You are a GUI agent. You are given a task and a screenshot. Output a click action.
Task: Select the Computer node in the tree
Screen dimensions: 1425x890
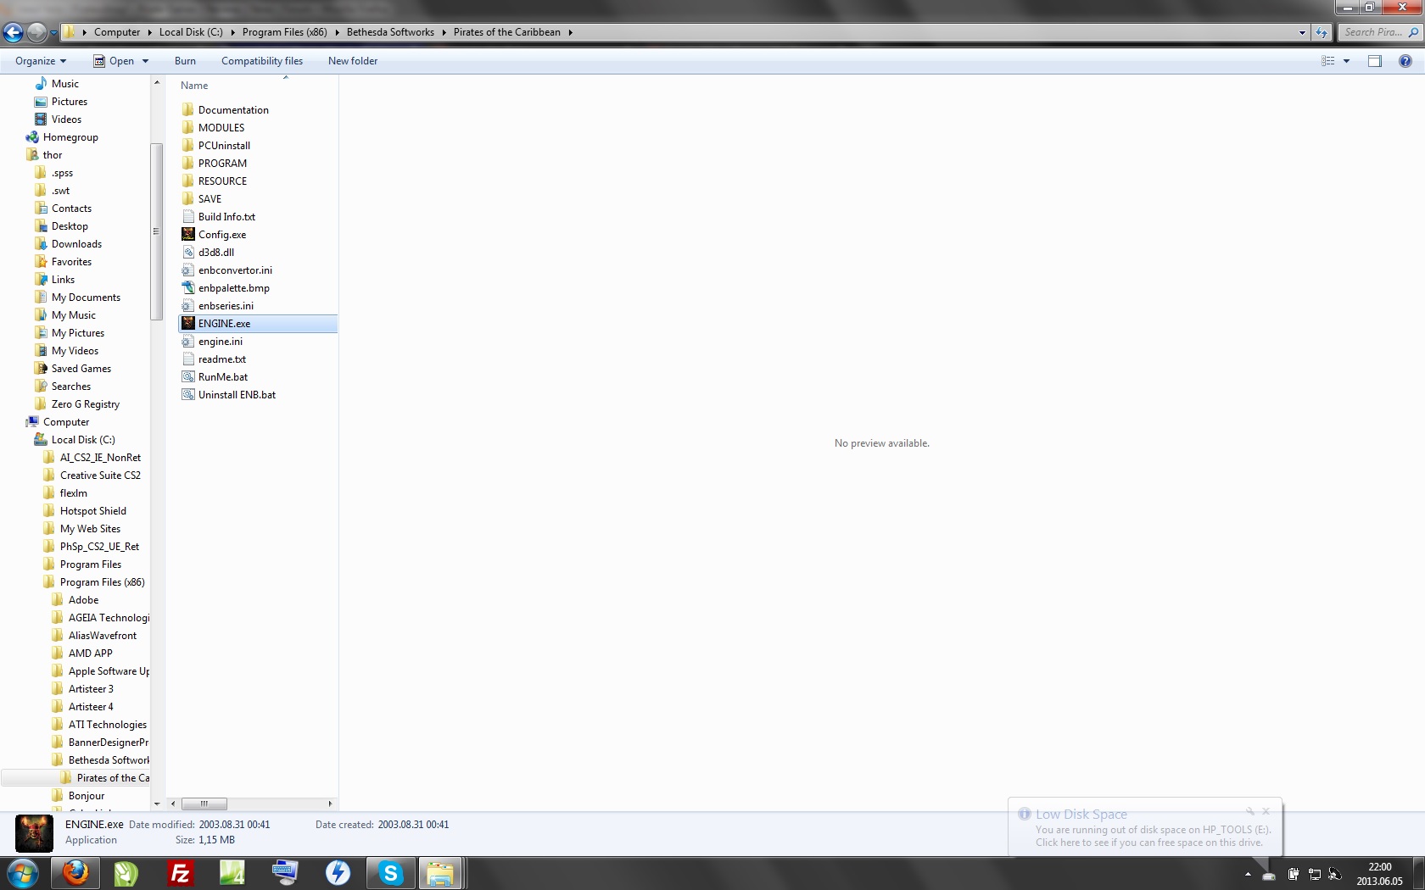tap(66, 422)
